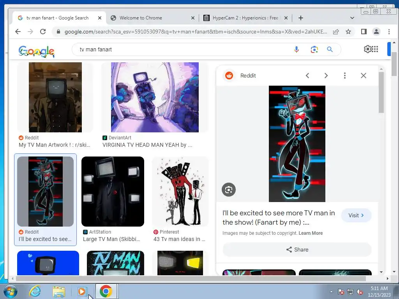Open preview panel more options menu
This screenshot has height=299, width=399.
click(x=345, y=76)
